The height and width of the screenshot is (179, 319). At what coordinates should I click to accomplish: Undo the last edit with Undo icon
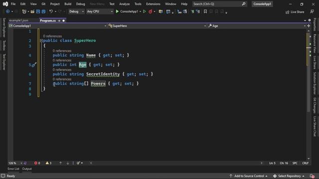point(51,11)
